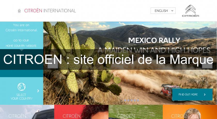Open the Citroën International title link
The width and height of the screenshot is (217, 119).
click(x=50, y=11)
